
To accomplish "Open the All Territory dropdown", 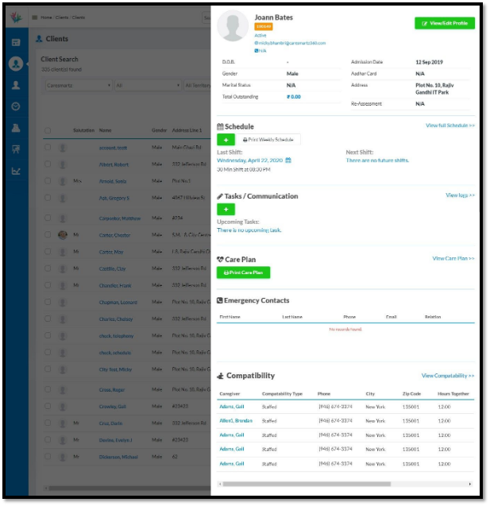I will pos(198,85).
